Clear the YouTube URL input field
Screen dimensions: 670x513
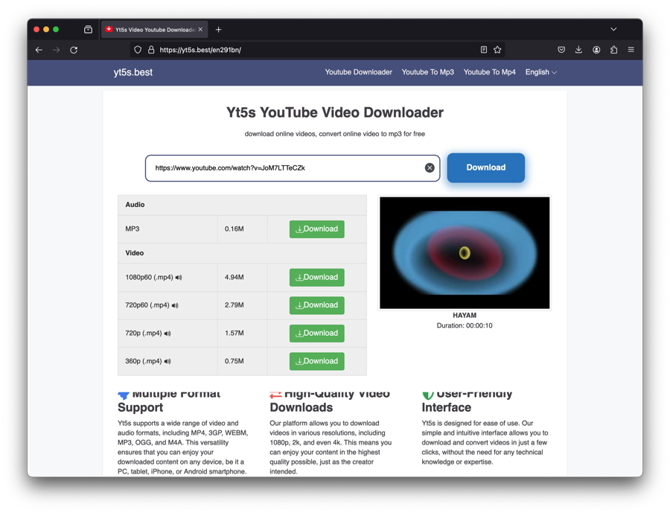pos(430,168)
